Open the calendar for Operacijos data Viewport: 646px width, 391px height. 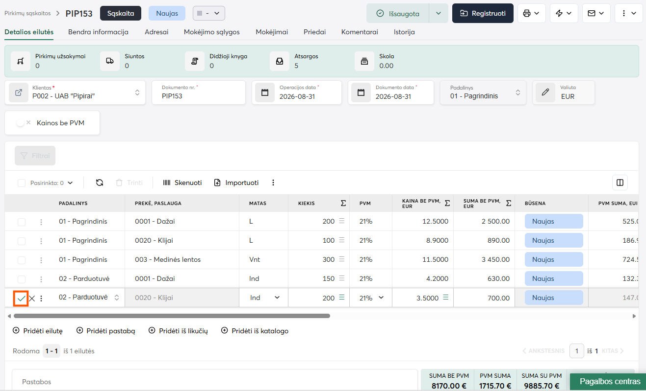point(265,92)
